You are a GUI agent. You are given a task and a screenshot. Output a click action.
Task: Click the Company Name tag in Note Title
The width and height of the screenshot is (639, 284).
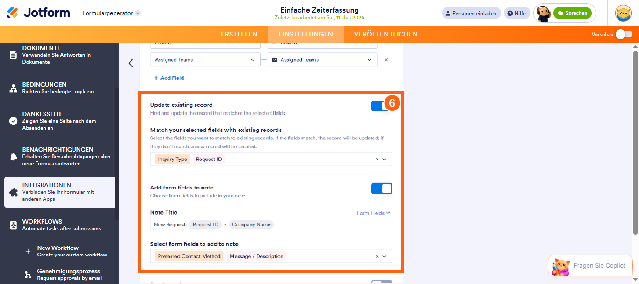click(251, 225)
